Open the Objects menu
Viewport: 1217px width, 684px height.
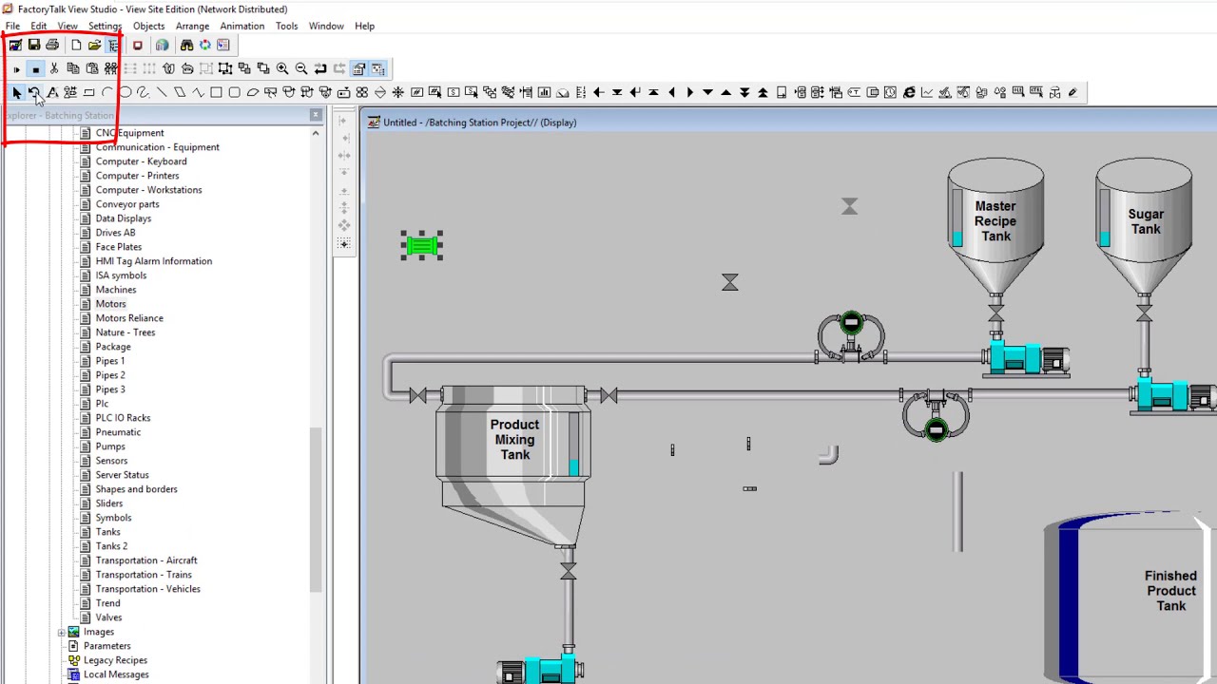click(148, 26)
